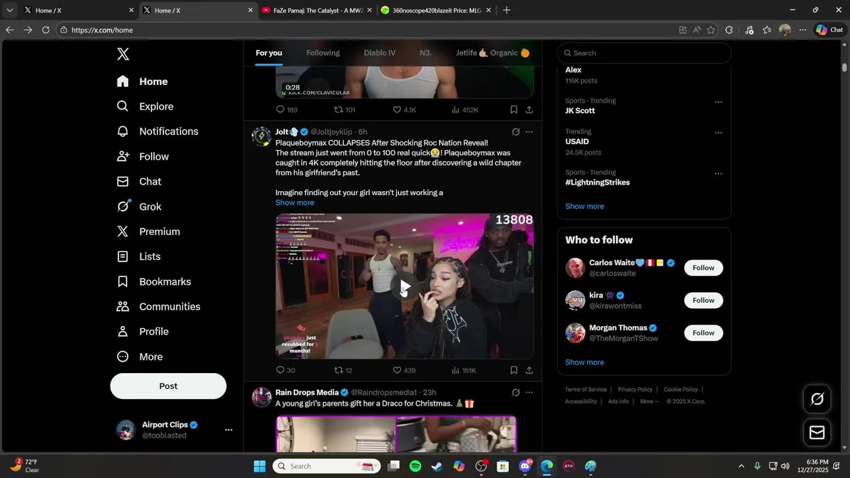Image resolution: width=850 pixels, height=478 pixels.
Task: Refresh the browser page
Action: [x=46, y=30]
